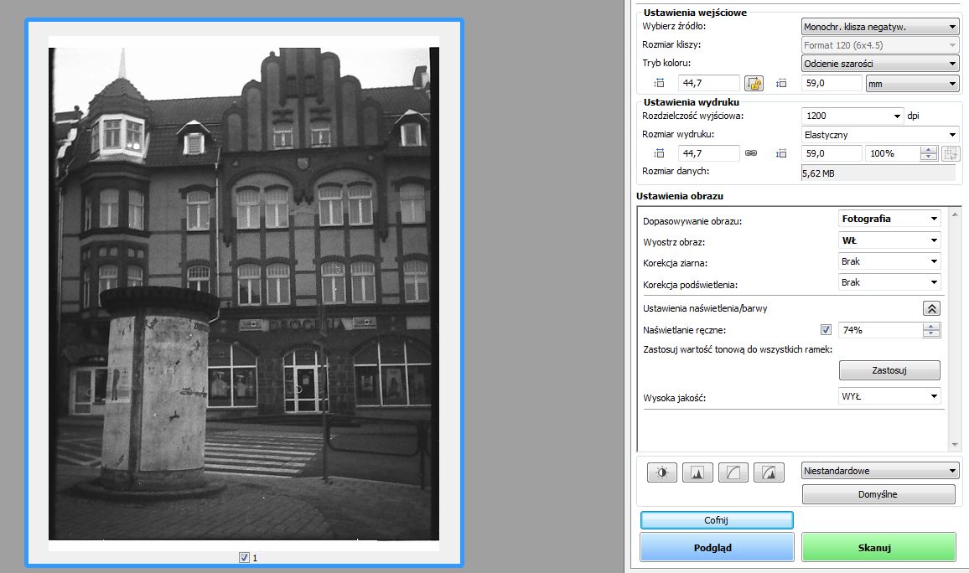The image size is (969, 573).
Task: Open the histogram adjustment tool
Action: [x=697, y=473]
